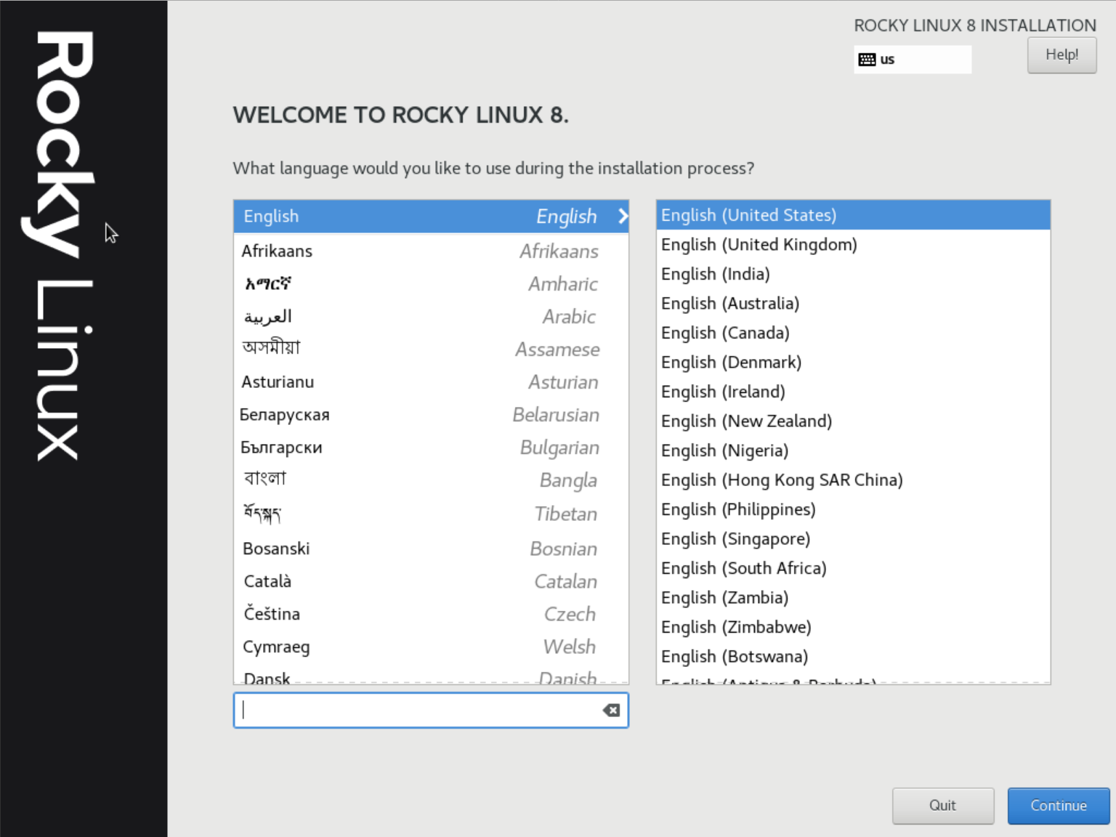The width and height of the screenshot is (1116, 837).
Task: Select Čeština in the language list
Action: (x=431, y=614)
